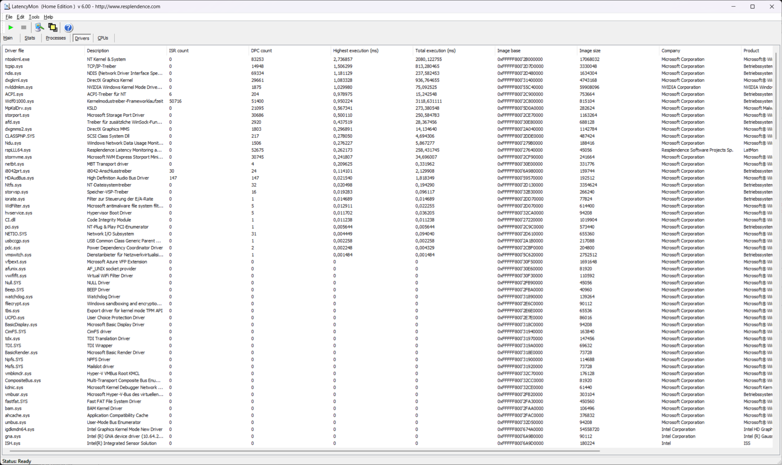Select the Wdf01000.sys driver entry
Image resolution: width=782 pixels, height=465 pixels.
click(x=19, y=101)
